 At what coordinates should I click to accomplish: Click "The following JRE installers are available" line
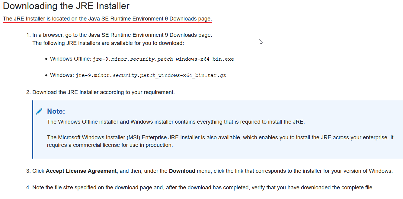pos(108,43)
